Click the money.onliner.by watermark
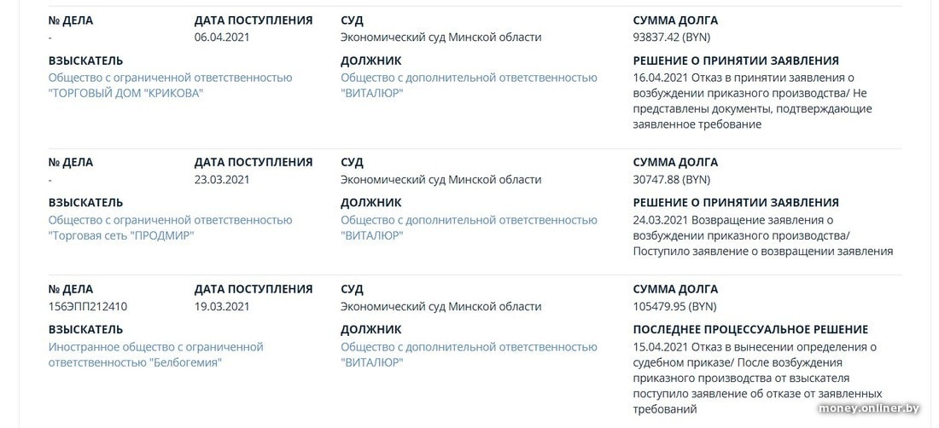This screenshot has height=428, width=939. [870, 409]
